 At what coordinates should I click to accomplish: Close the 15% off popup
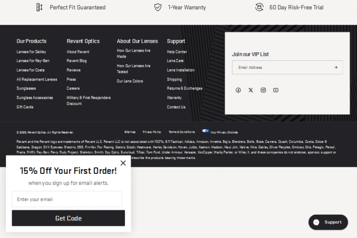[x=123, y=163]
